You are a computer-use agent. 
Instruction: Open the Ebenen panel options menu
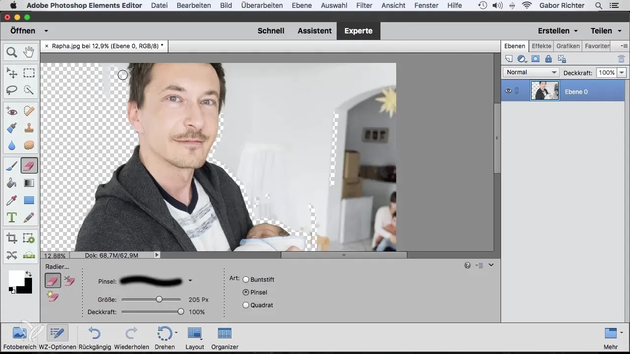click(x=624, y=46)
